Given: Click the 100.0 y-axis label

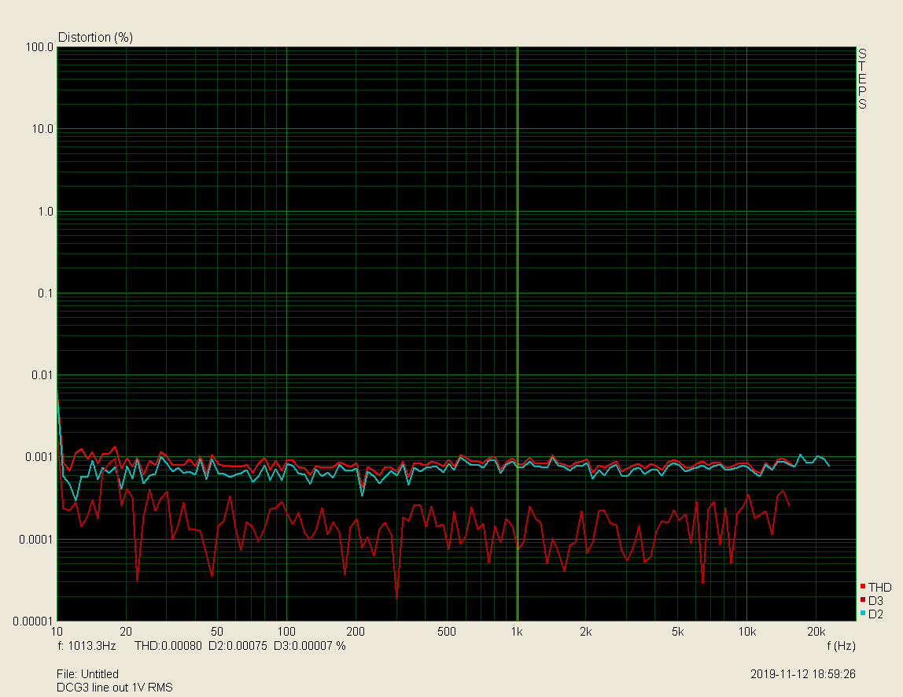Looking at the screenshot, I should coord(40,47).
